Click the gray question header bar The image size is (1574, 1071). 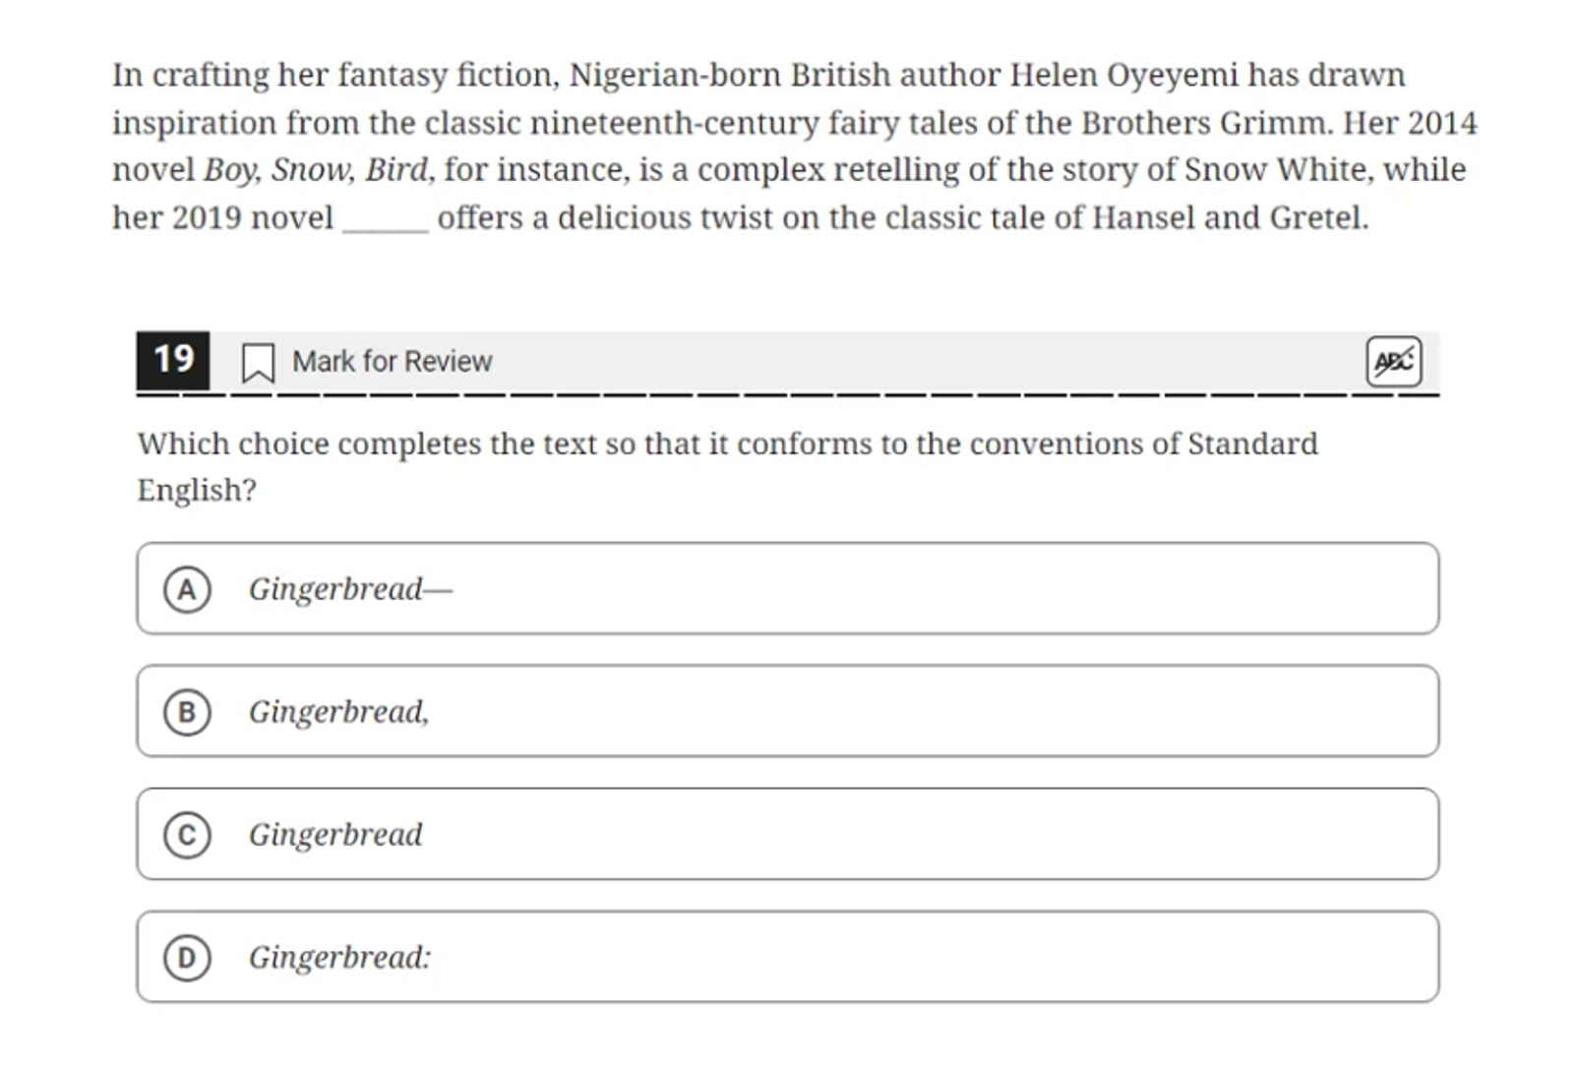tap(788, 361)
